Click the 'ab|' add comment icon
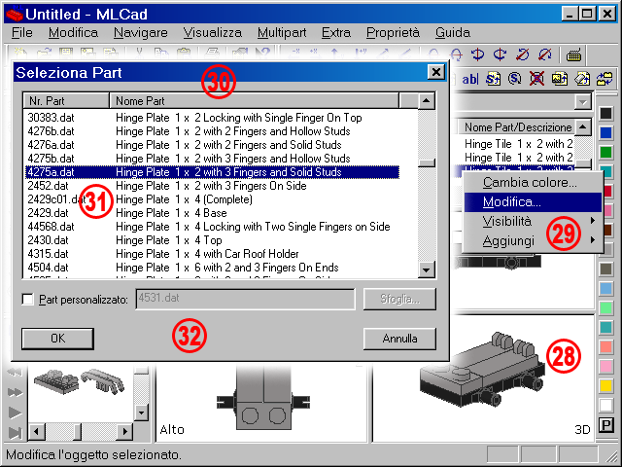This screenshot has height=467, width=622. click(470, 79)
